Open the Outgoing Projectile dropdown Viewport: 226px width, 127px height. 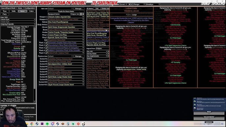[18, 24]
